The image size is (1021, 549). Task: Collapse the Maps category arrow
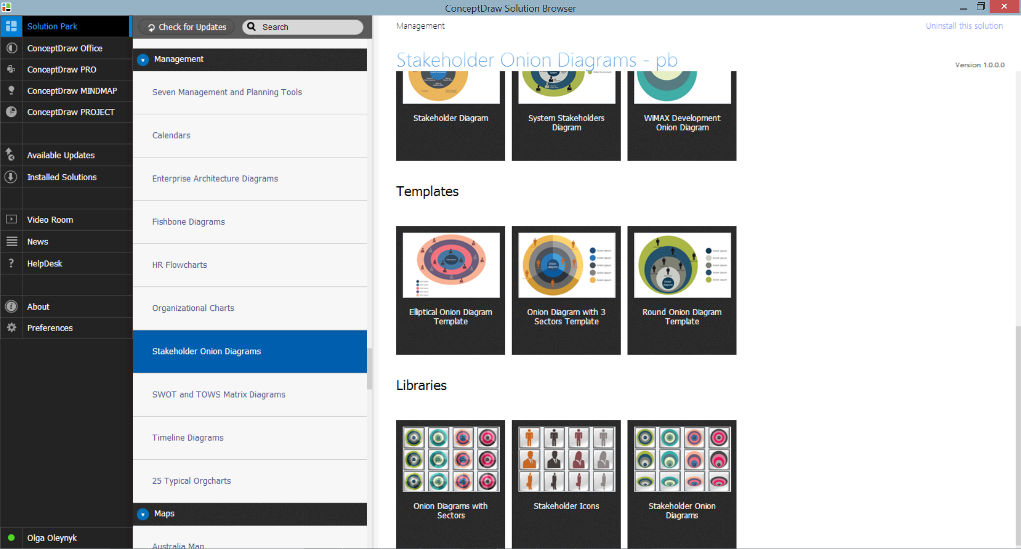(143, 514)
